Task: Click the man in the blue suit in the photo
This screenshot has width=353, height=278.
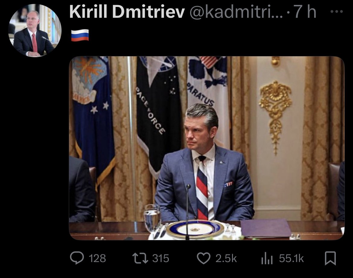Action: pos(204,169)
